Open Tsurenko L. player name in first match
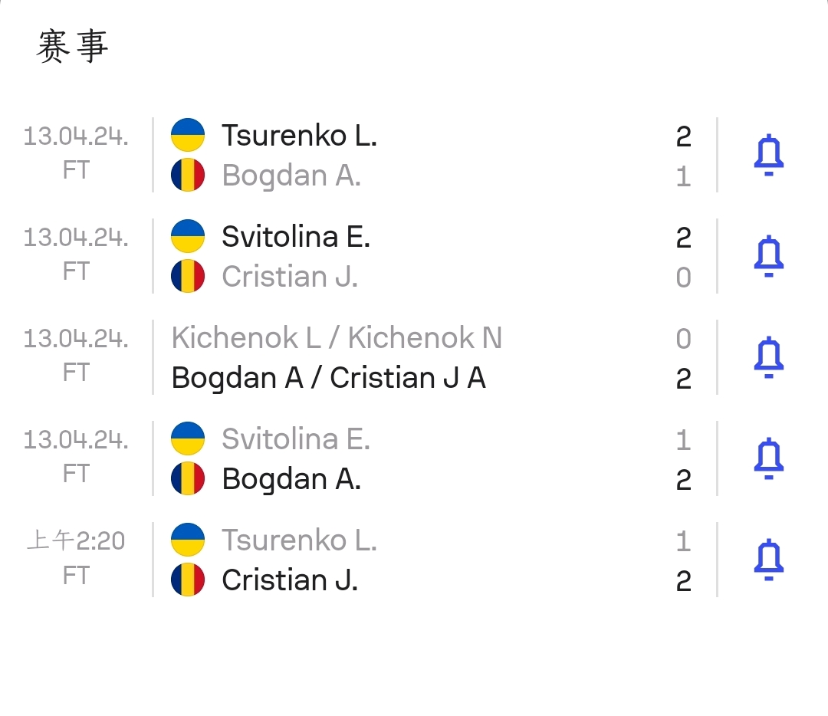Screen dimensions: 828x716 (300, 136)
